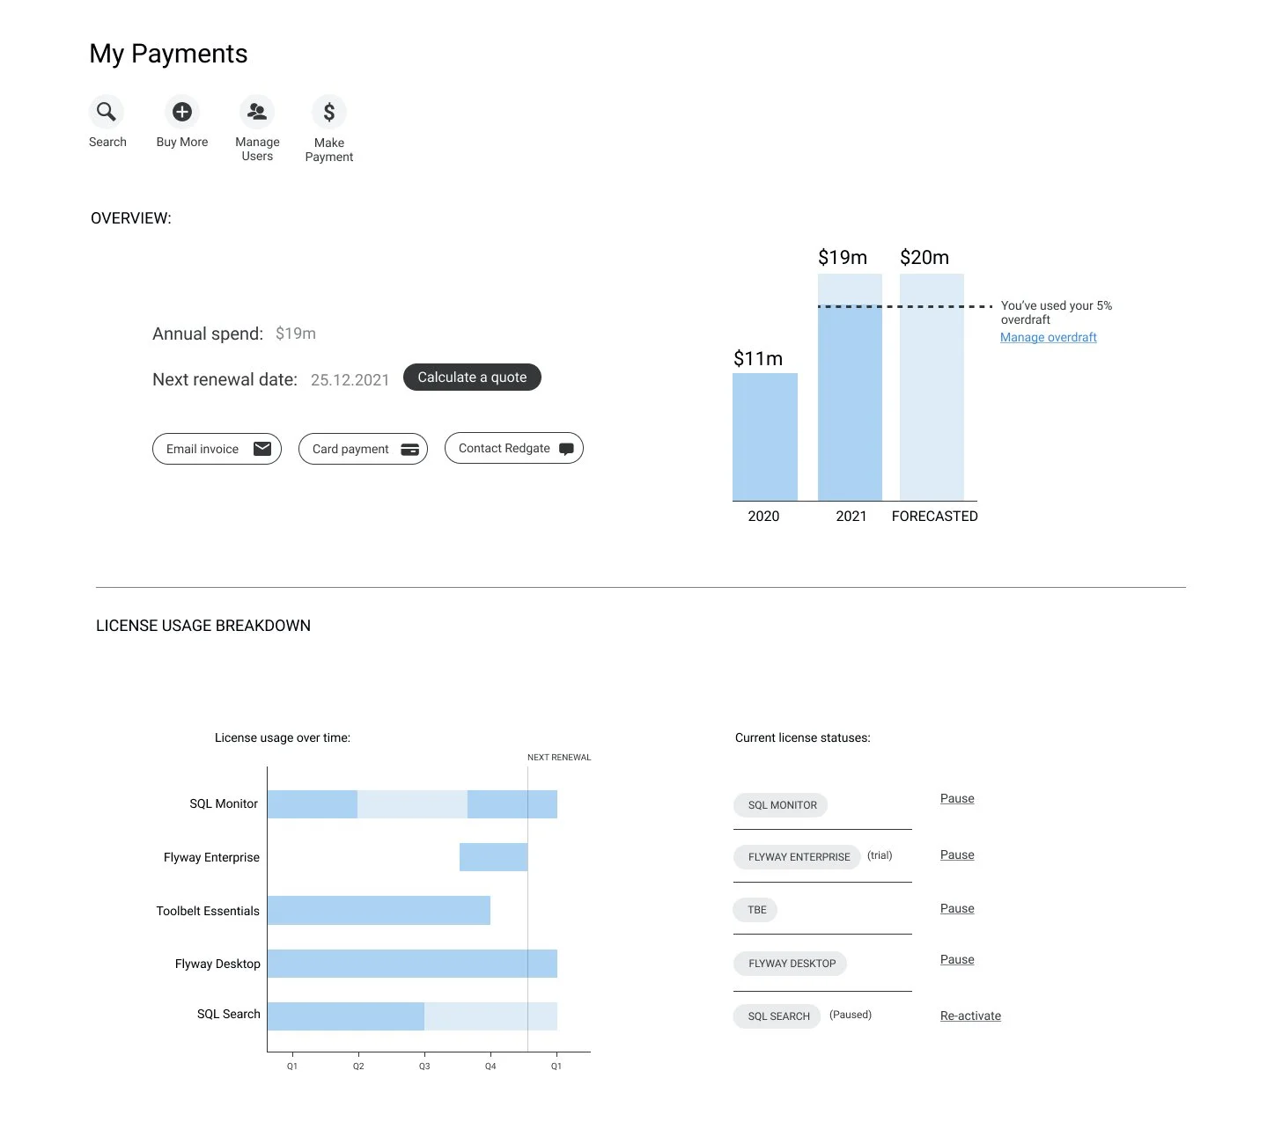Pause the Flyway Enterprise trial license
This screenshot has width=1267, height=1122.
[x=957, y=854]
